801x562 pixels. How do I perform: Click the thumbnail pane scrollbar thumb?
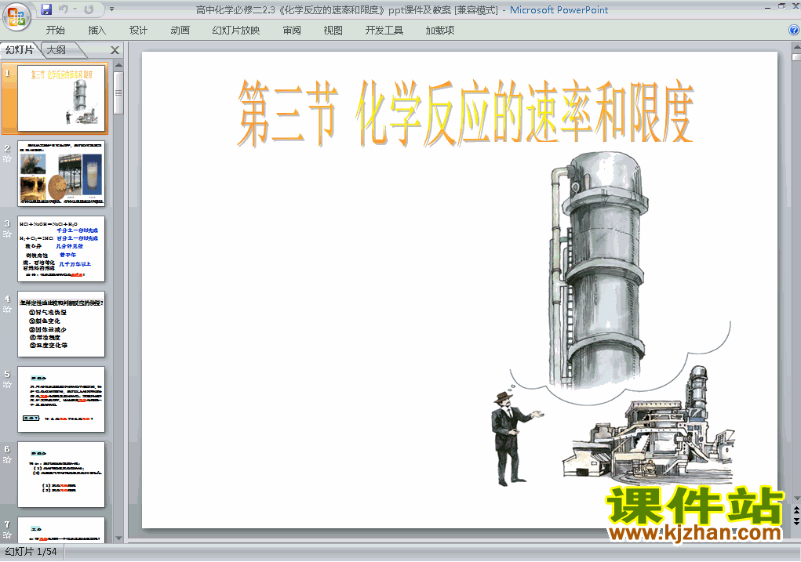coord(118,92)
